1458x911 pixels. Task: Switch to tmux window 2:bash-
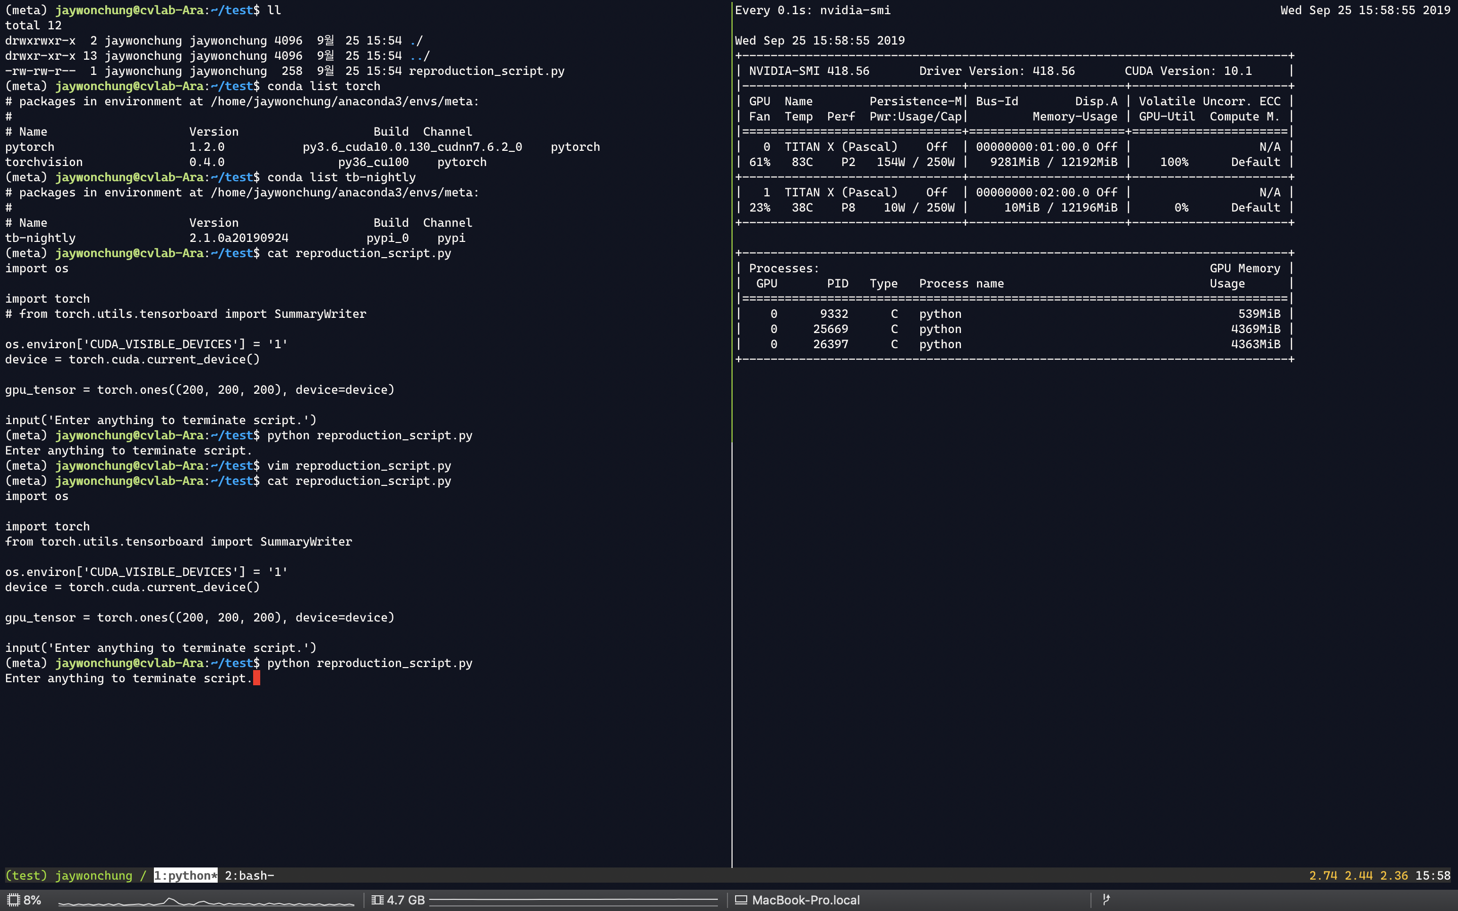pos(250,876)
